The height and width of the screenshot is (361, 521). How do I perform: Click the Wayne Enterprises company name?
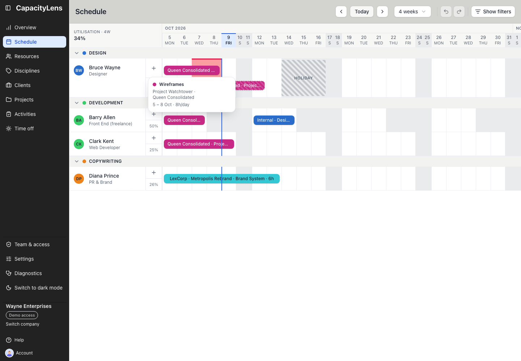pyautogui.click(x=29, y=306)
